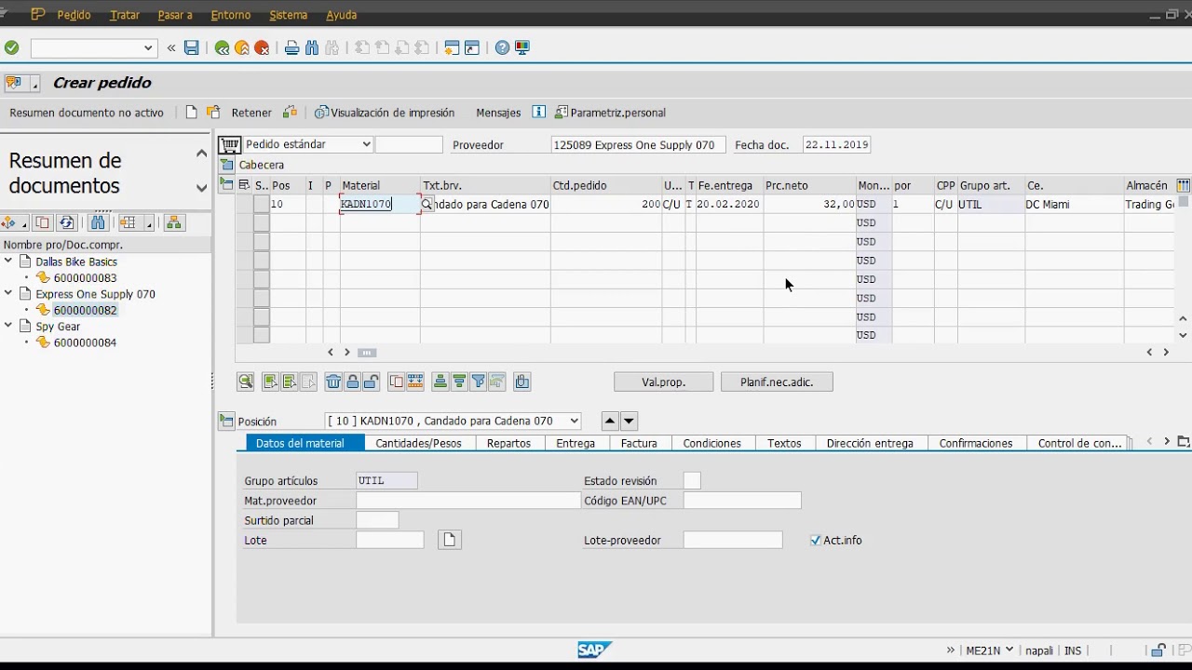Click the shopping cart icon beside Pedido estándar
The width and height of the screenshot is (1192, 670).
click(x=229, y=144)
